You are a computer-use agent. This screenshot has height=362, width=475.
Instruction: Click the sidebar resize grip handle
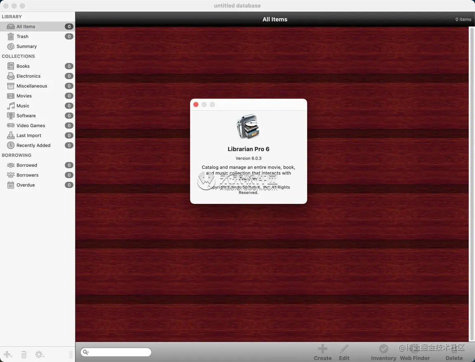(71, 355)
